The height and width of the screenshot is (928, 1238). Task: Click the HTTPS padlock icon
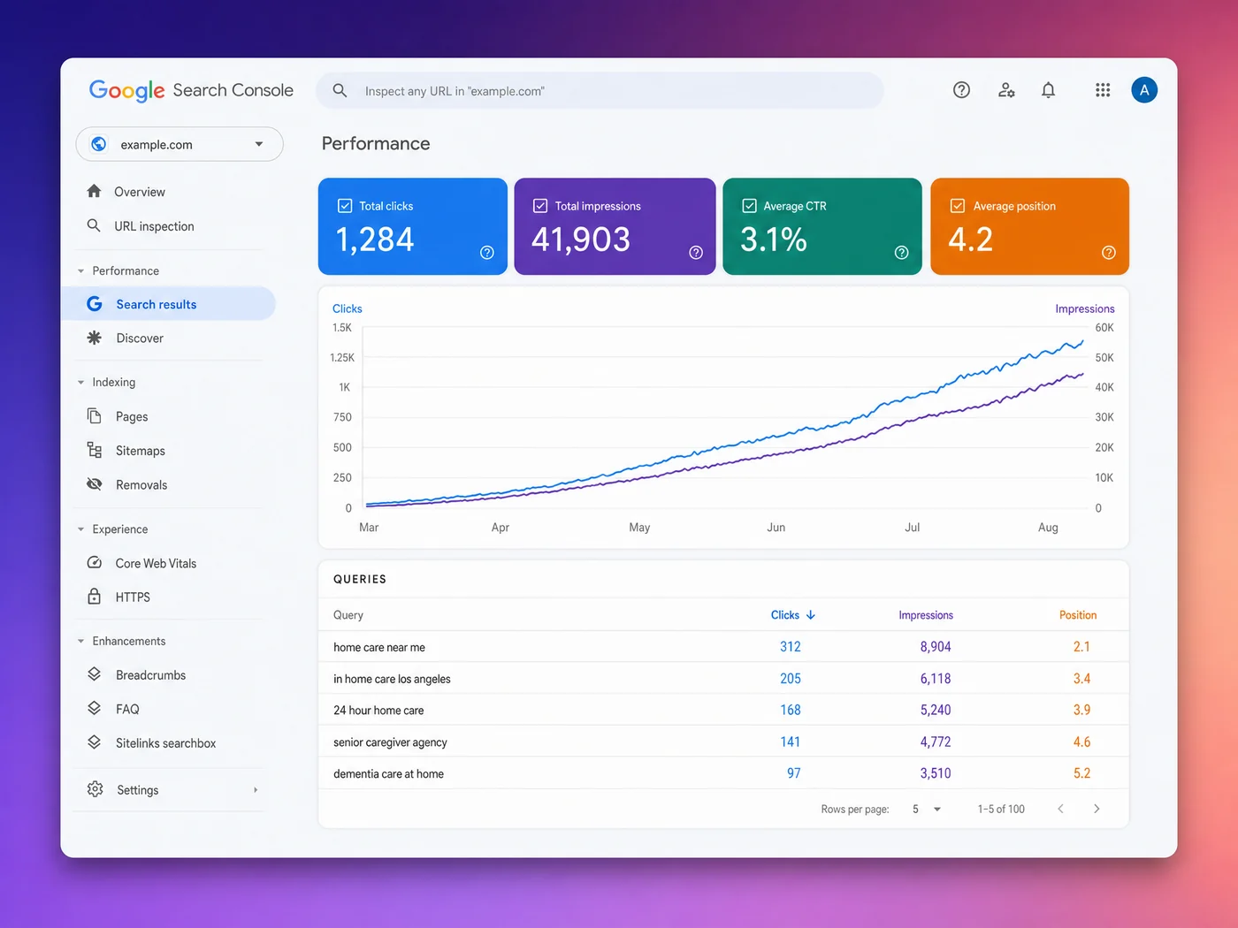[95, 597]
